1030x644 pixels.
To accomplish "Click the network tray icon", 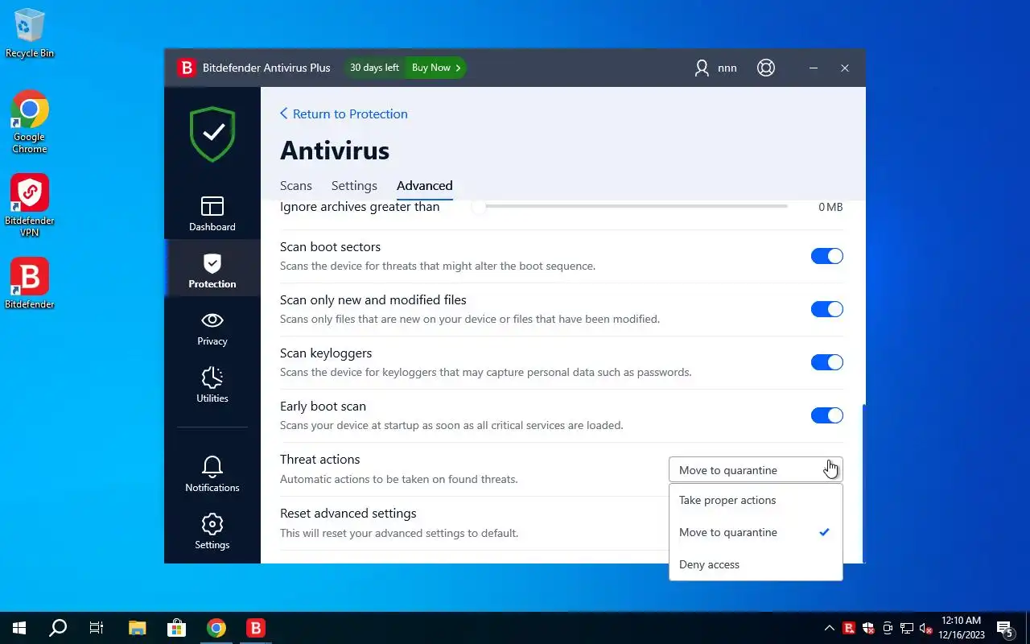I will click(907, 628).
